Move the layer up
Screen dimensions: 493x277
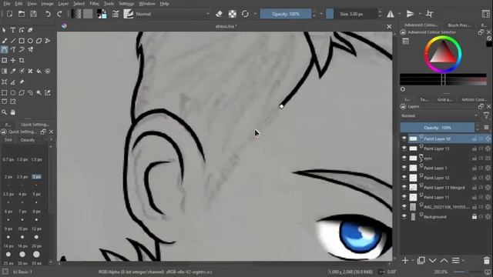point(444,261)
